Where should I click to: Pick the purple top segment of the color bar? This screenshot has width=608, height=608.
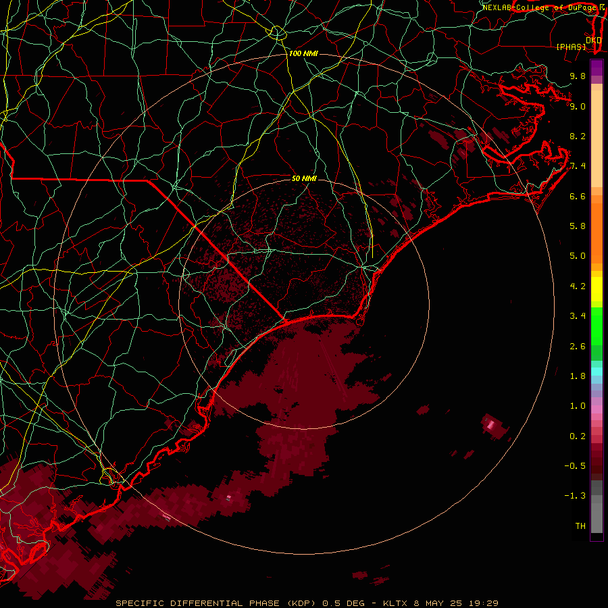tap(597, 68)
